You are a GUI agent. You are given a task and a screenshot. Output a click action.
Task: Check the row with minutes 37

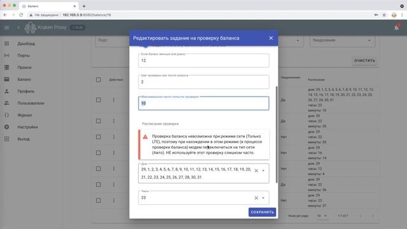point(99,201)
